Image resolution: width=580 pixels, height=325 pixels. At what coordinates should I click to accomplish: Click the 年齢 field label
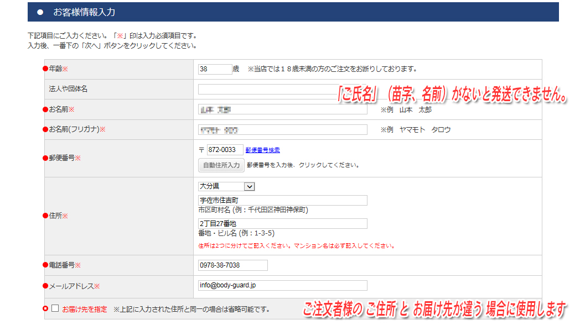(x=59, y=69)
